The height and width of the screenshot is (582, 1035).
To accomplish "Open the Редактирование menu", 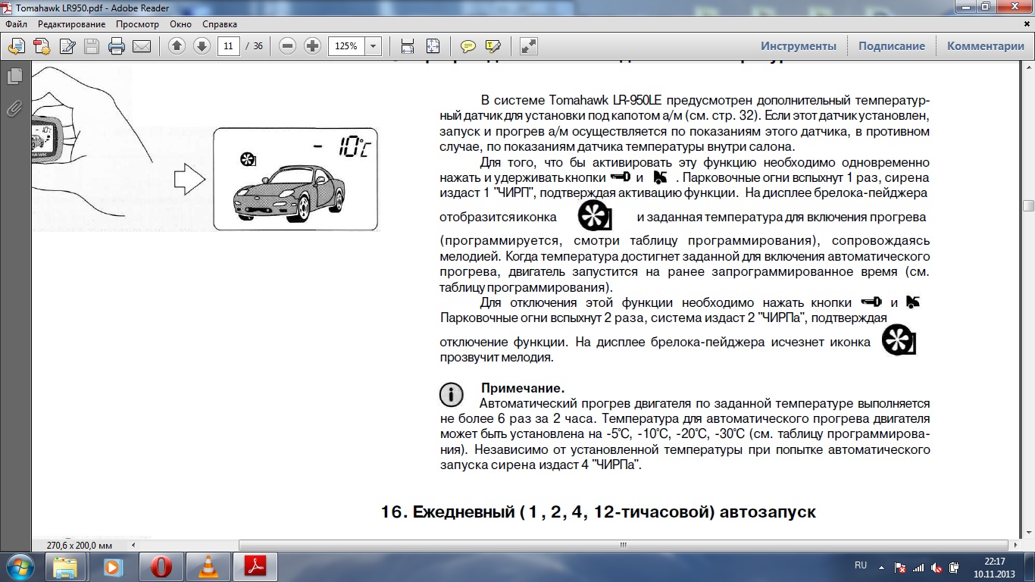I will tap(72, 24).
